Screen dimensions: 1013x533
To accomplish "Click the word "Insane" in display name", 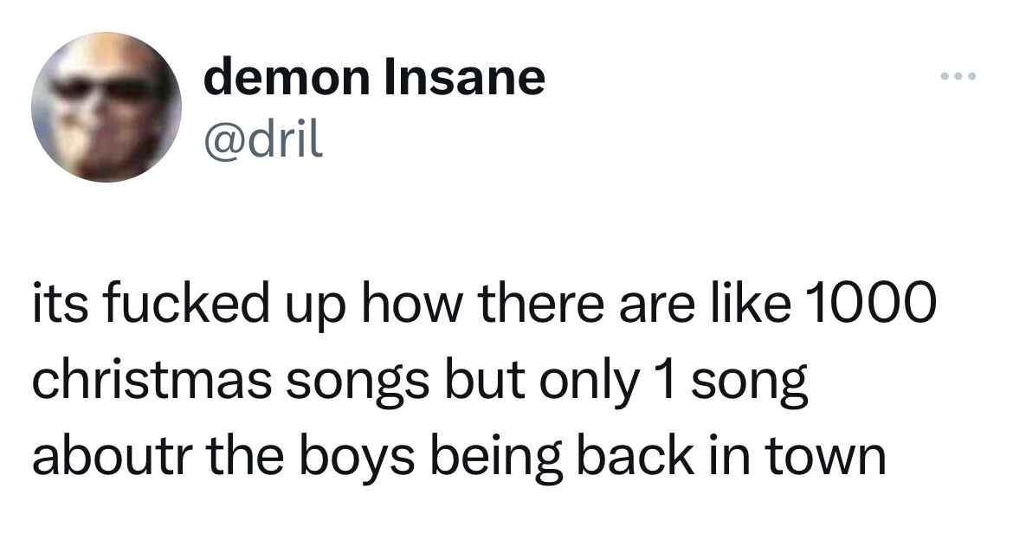I will click(x=465, y=77).
